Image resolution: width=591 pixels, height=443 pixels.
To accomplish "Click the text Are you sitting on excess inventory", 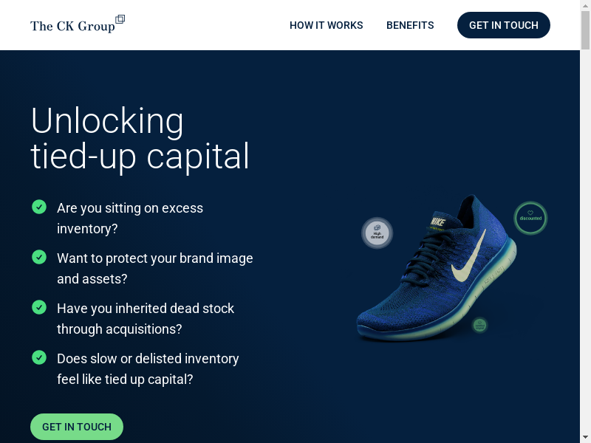I will click(x=130, y=218).
